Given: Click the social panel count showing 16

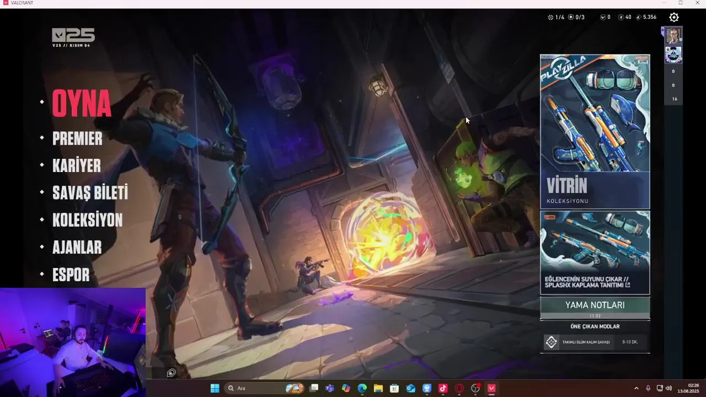Looking at the screenshot, I should click(x=674, y=99).
